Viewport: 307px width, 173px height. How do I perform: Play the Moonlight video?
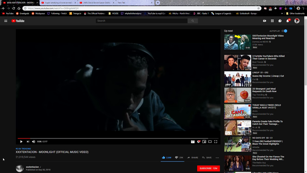pos(21,142)
